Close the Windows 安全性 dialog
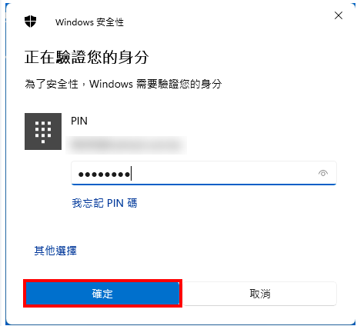Viewport: 357px width, 326px height. [x=339, y=15]
